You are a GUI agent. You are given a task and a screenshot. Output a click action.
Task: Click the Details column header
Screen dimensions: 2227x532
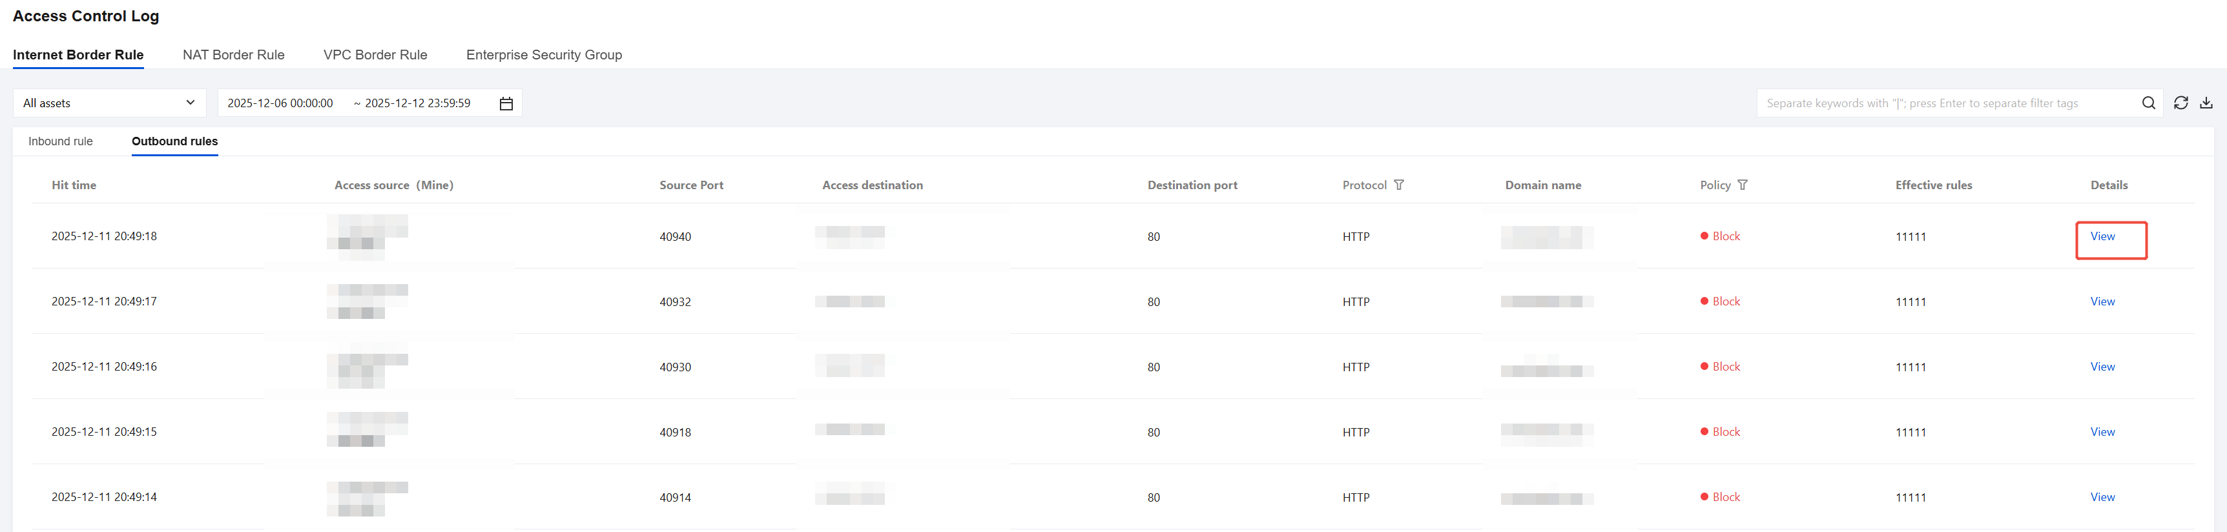click(x=2109, y=185)
